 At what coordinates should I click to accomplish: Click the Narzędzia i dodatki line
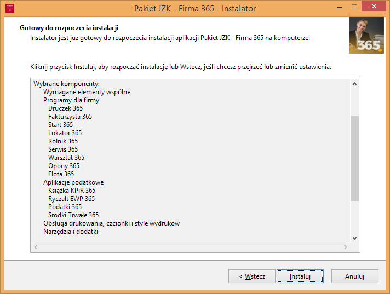71,232
